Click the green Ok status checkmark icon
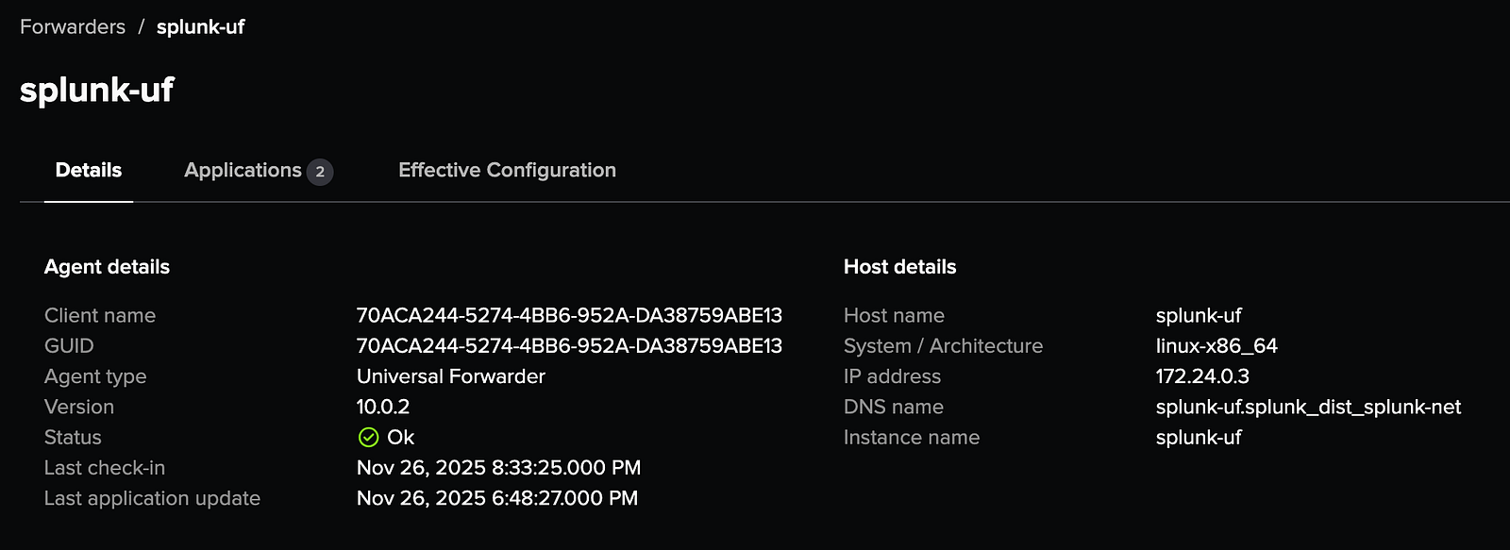1510x550 pixels. point(368,438)
